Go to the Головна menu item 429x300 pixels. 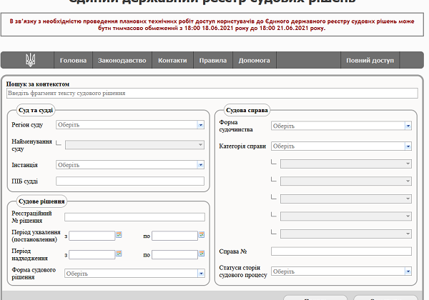tap(74, 61)
